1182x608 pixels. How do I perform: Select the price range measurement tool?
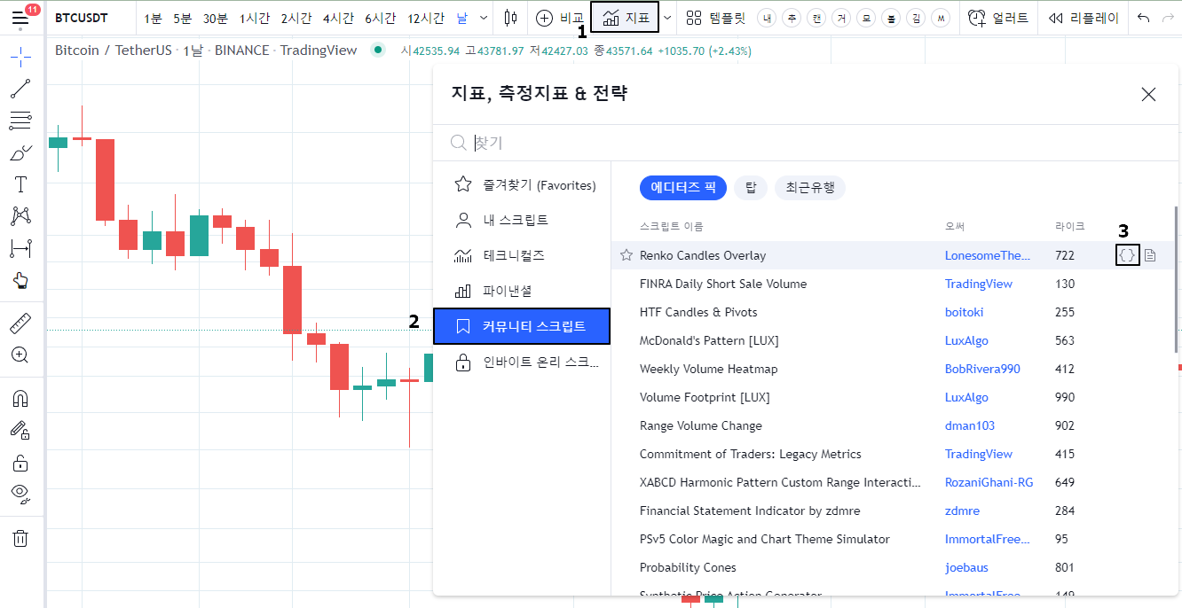[20, 248]
